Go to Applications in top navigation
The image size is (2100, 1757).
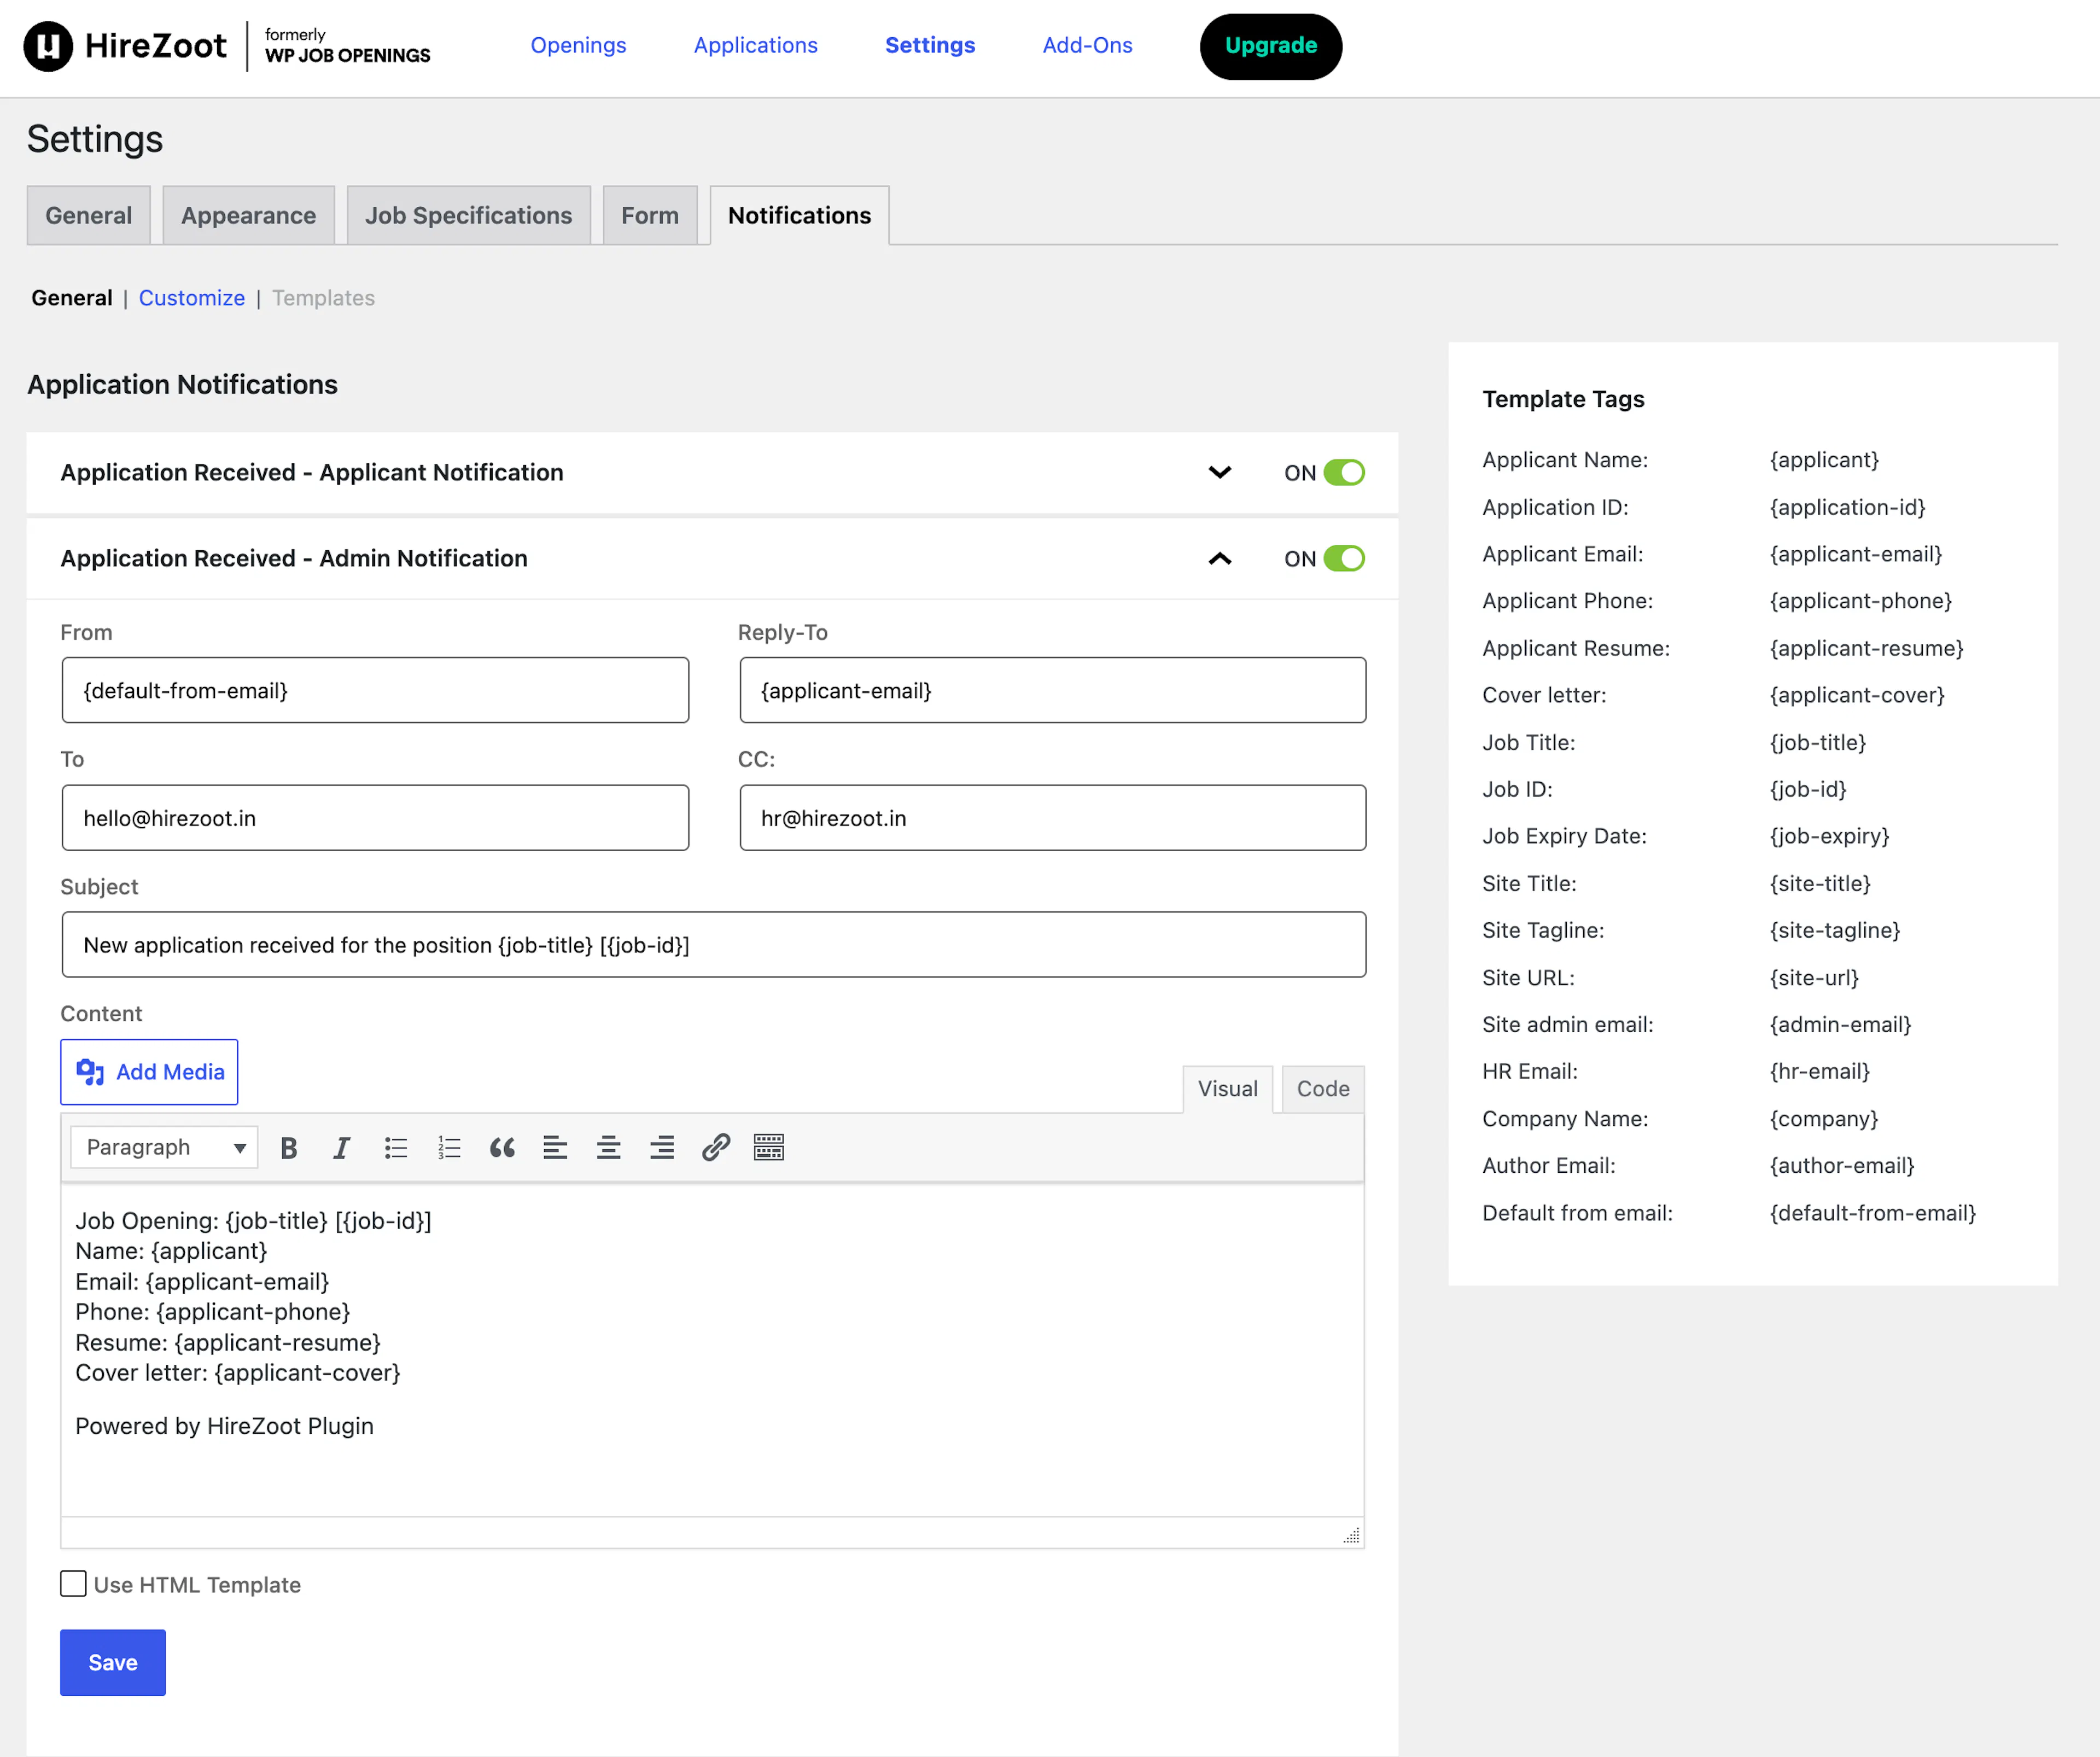(756, 45)
